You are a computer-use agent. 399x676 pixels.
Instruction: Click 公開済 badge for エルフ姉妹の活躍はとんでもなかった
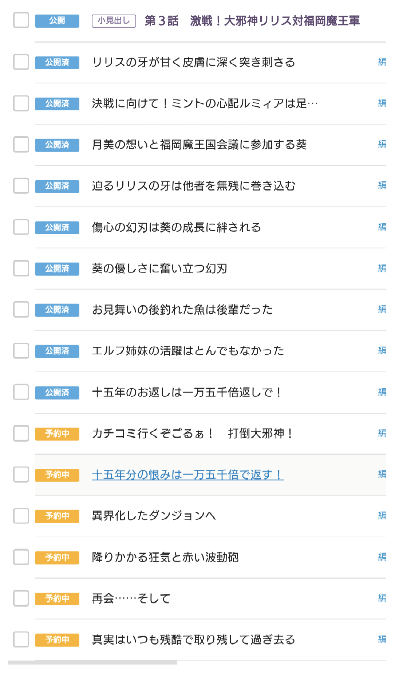point(57,351)
